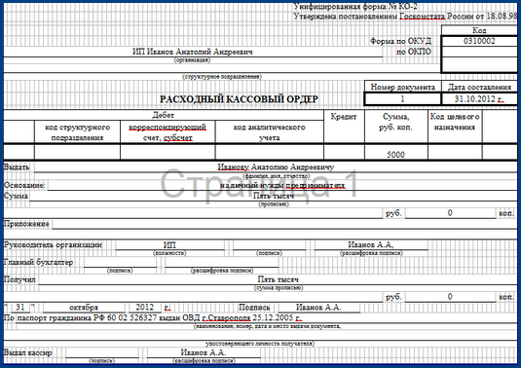Click the caption '(наименование, номер, дата и место выдачи документа,'
The width and height of the screenshot is (521, 368).
[268, 326]
